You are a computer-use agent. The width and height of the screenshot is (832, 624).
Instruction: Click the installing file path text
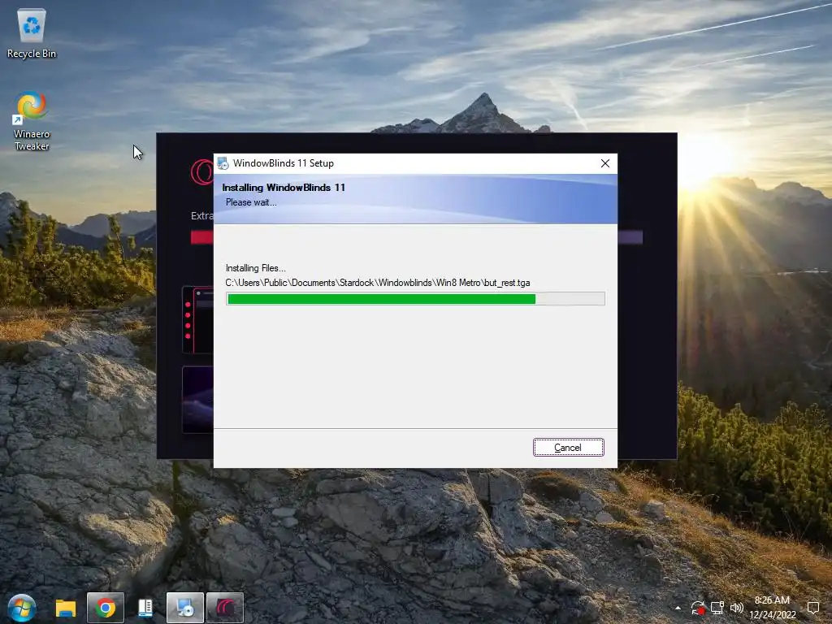pos(378,283)
